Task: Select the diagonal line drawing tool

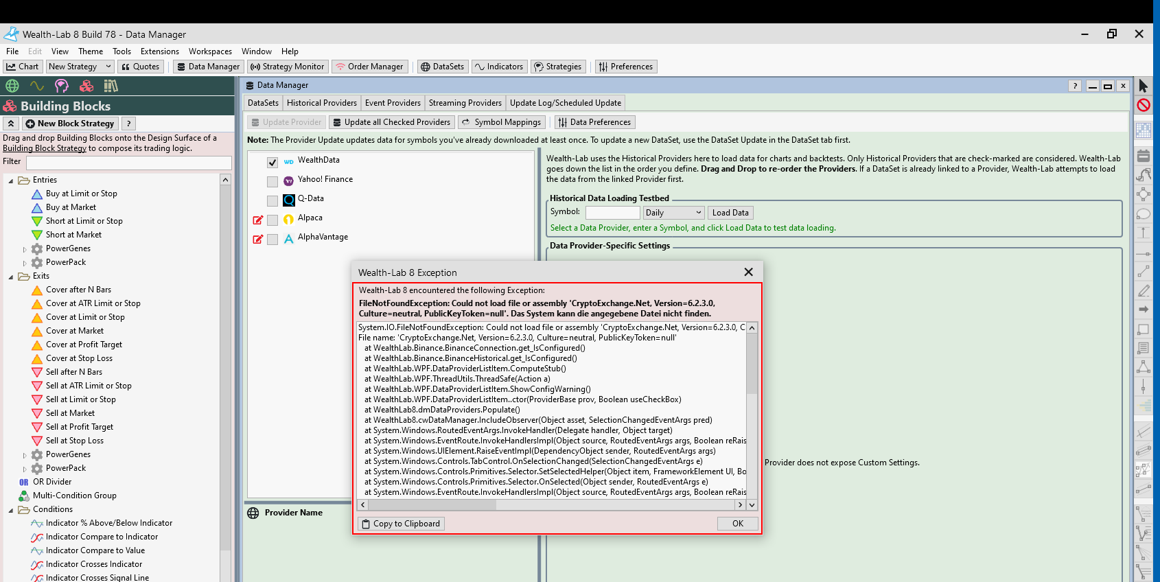Action: 1143,272
